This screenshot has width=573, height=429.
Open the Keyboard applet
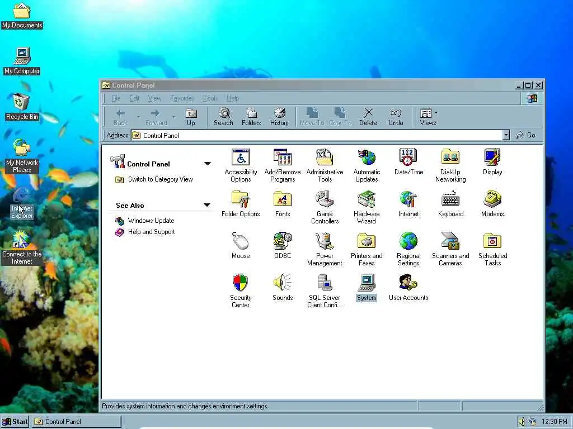(x=450, y=203)
